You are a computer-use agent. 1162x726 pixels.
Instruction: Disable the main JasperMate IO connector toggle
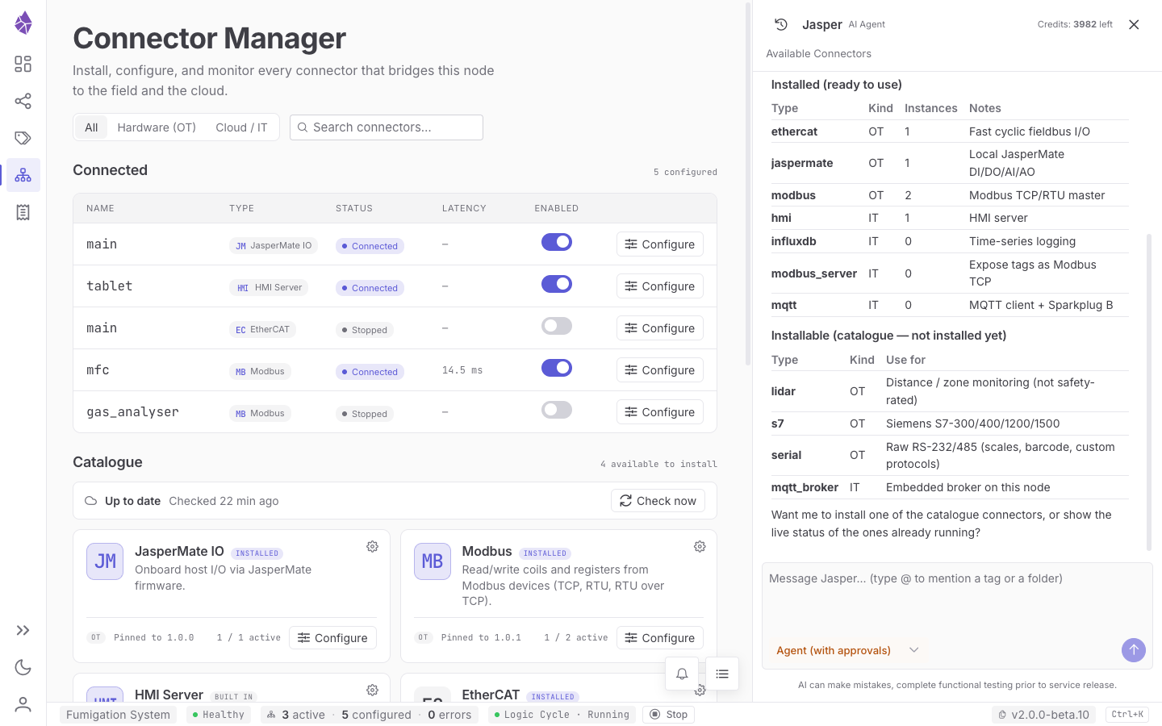pyautogui.click(x=557, y=242)
